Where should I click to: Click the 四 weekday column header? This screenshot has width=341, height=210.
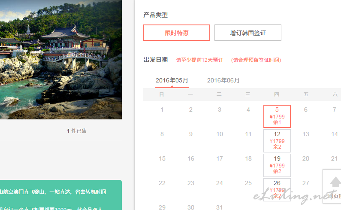[277, 94]
